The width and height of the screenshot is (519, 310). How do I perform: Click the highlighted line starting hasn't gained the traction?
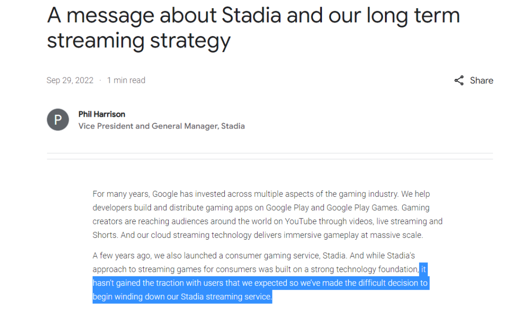[260, 283]
